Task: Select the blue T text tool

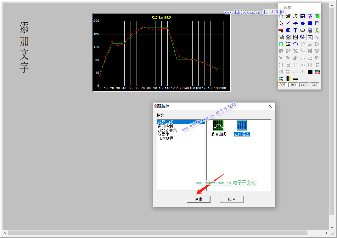Action: [x=295, y=30]
